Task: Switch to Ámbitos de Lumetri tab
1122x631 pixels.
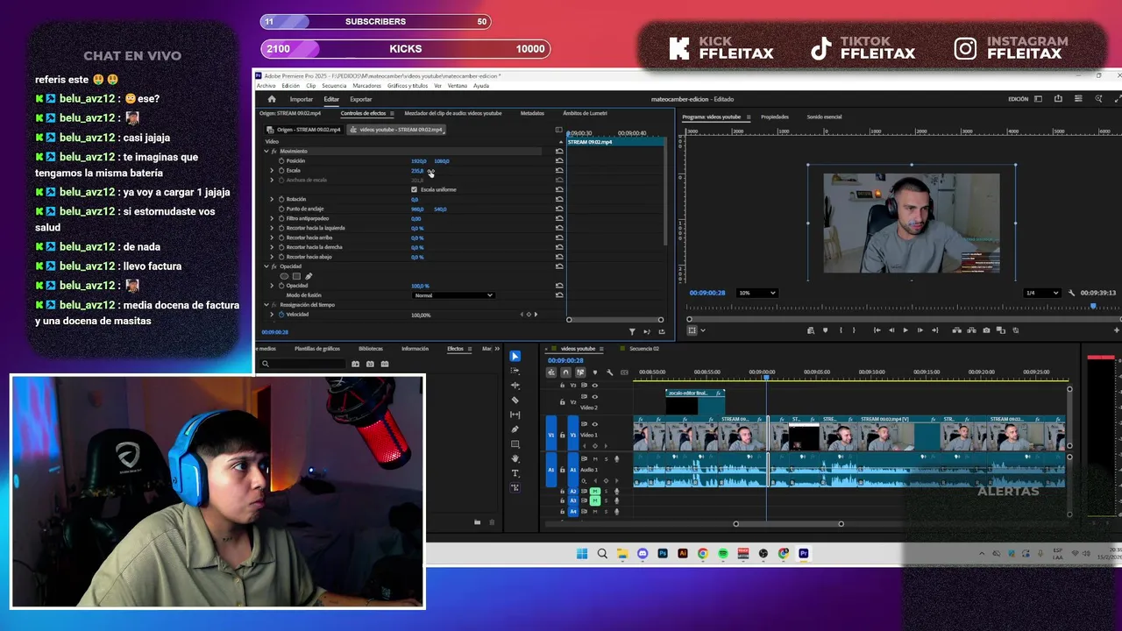Action: (586, 113)
